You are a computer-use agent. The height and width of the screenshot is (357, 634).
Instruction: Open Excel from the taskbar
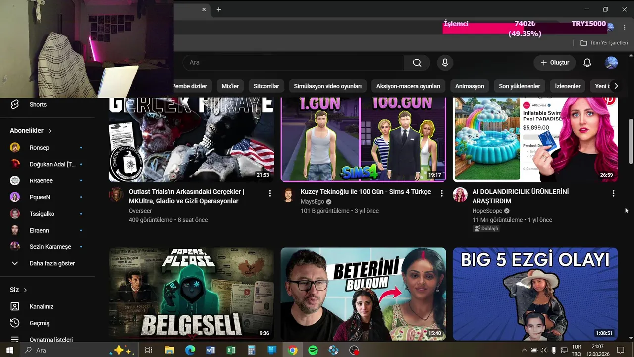pos(231,350)
